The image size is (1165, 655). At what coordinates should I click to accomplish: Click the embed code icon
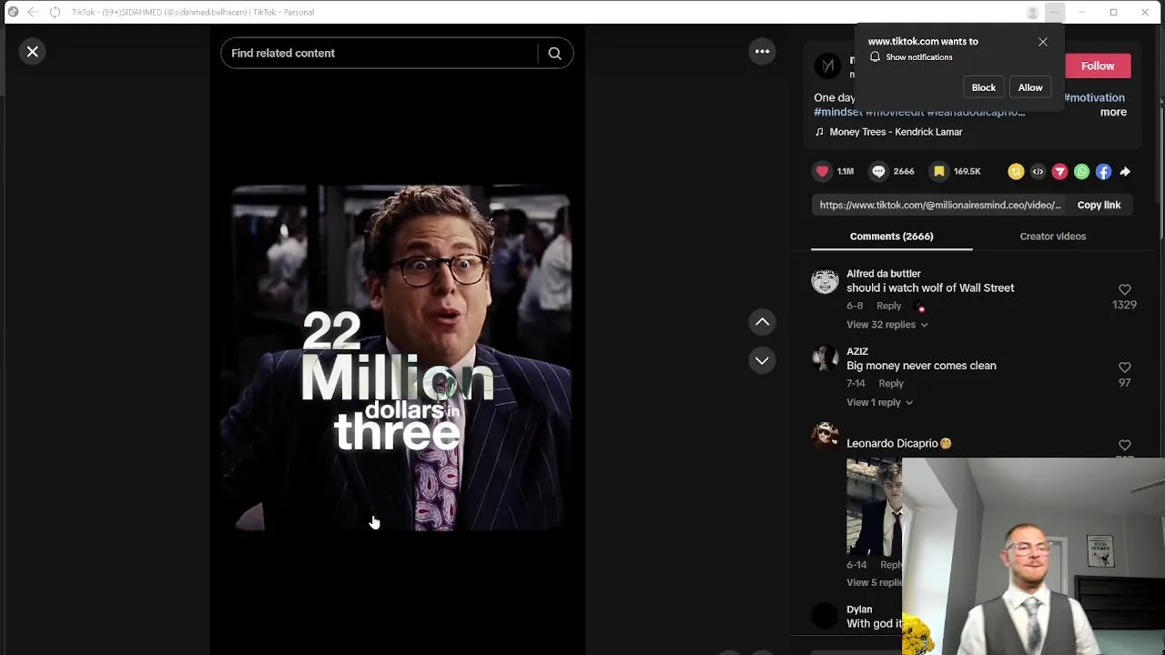[x=1038, y=171]
